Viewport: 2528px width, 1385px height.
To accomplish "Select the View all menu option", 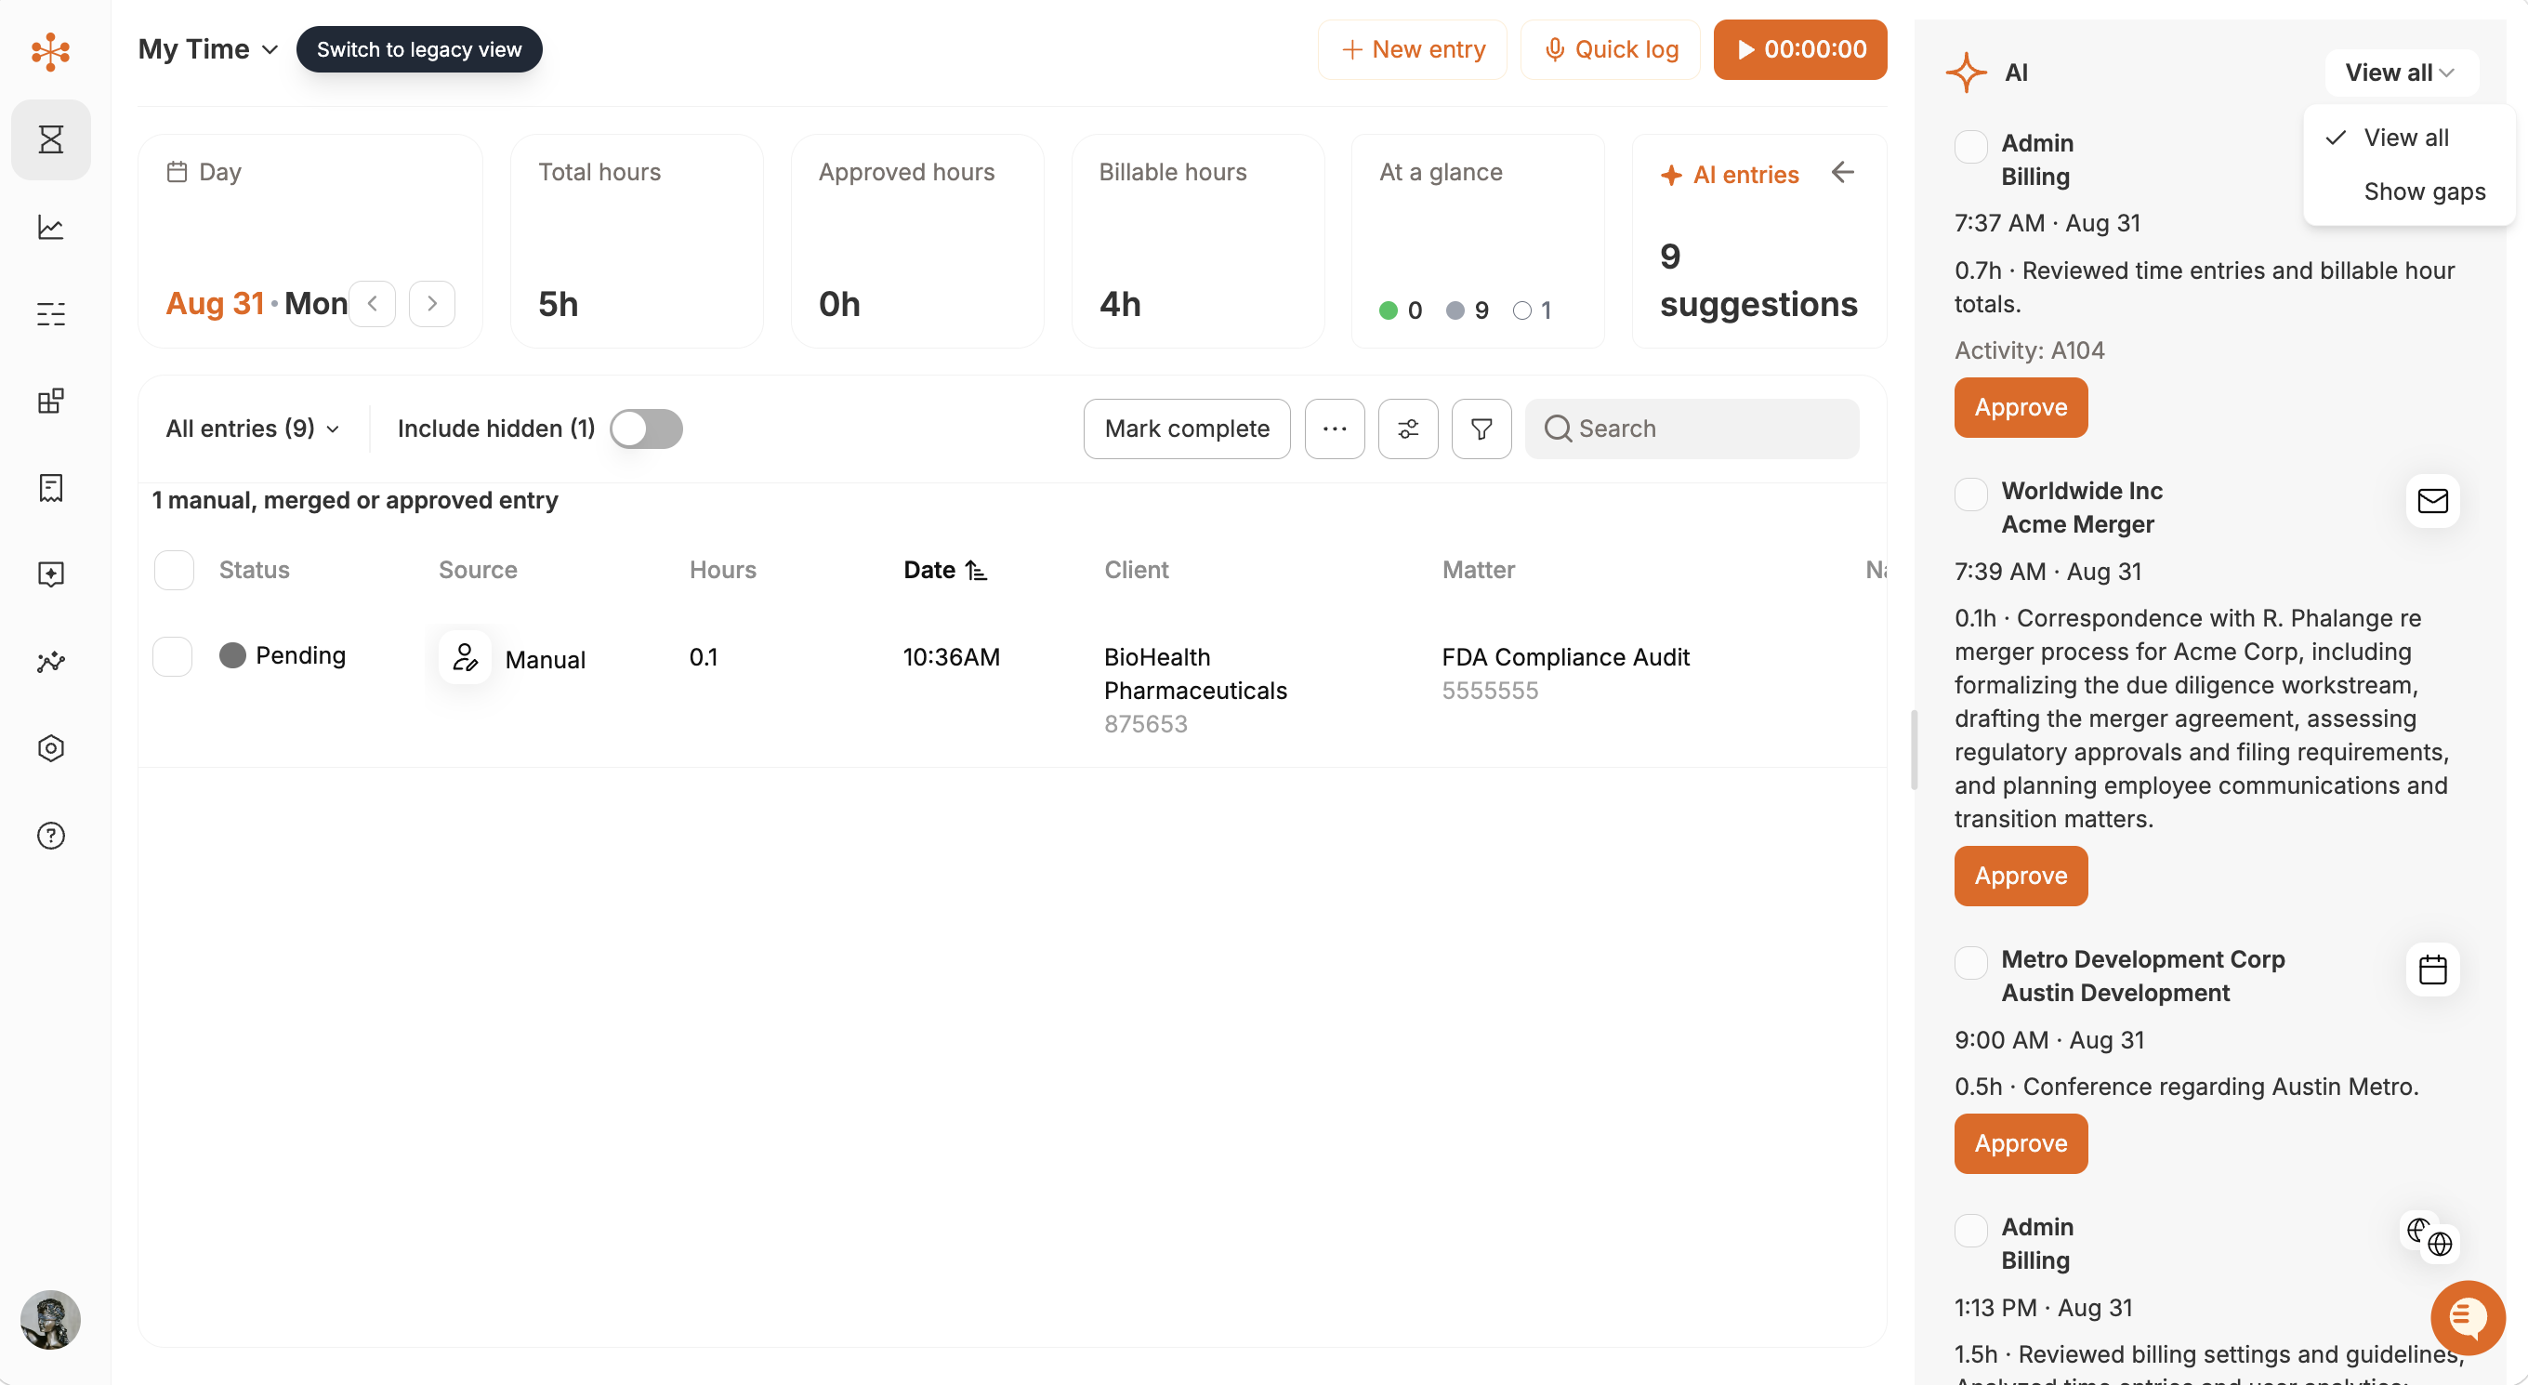I will [x=2407, y=138].
